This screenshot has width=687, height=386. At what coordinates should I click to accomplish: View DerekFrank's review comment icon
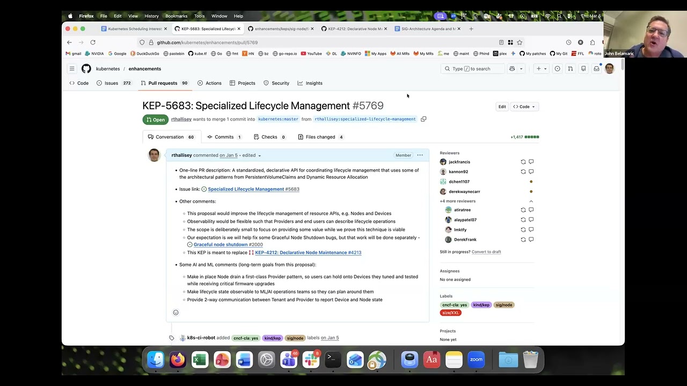point(531,240)
